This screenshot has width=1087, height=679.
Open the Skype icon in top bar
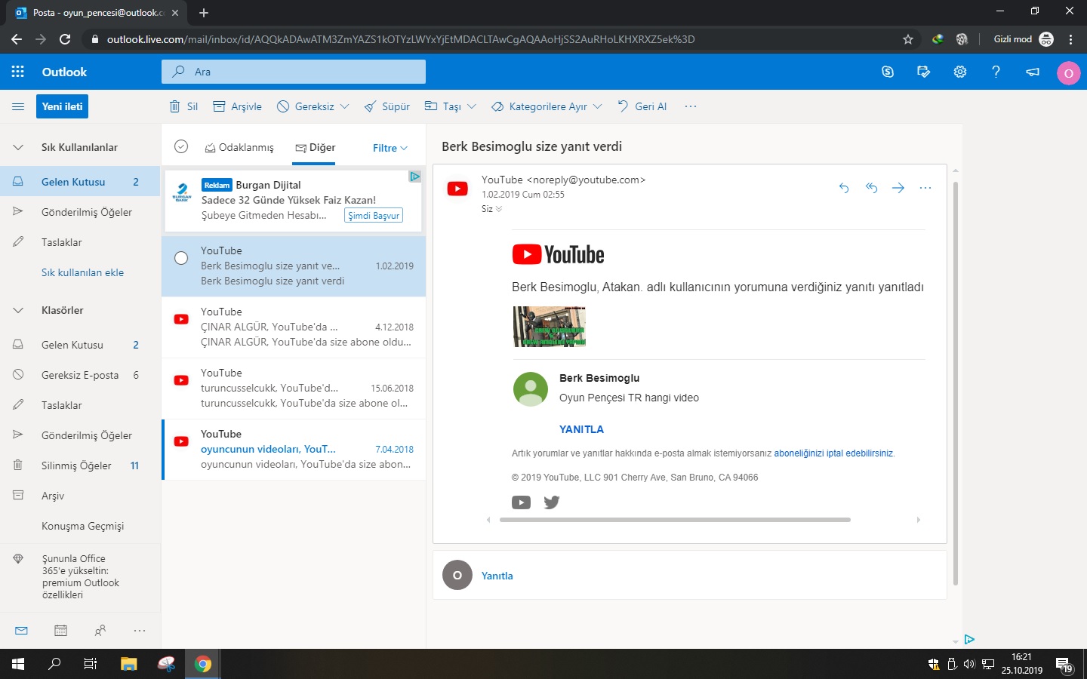click(x=887, y=71)
